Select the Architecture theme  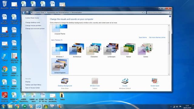[x=77, y=50]
